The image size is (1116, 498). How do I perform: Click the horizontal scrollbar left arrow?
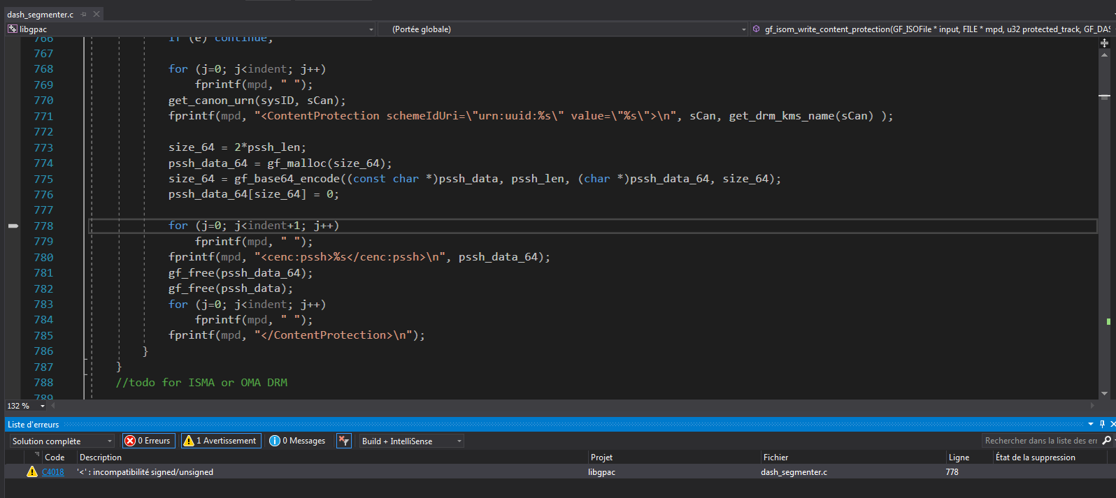click(x=53, y=406)
